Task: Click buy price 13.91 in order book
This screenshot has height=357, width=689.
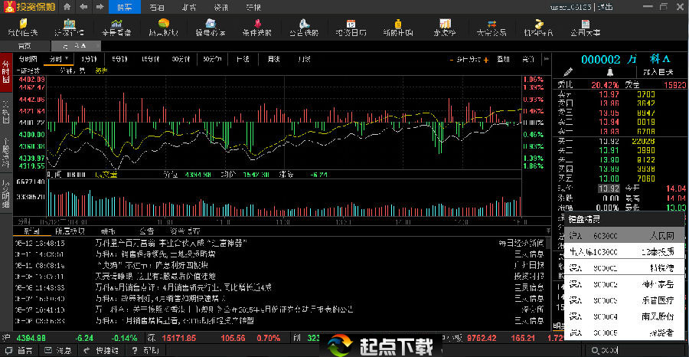Action: click(x=609, y=150)
